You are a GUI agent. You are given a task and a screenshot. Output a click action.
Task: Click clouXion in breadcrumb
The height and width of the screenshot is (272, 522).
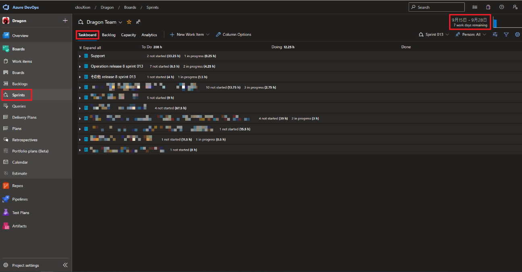tap(83, 7)
